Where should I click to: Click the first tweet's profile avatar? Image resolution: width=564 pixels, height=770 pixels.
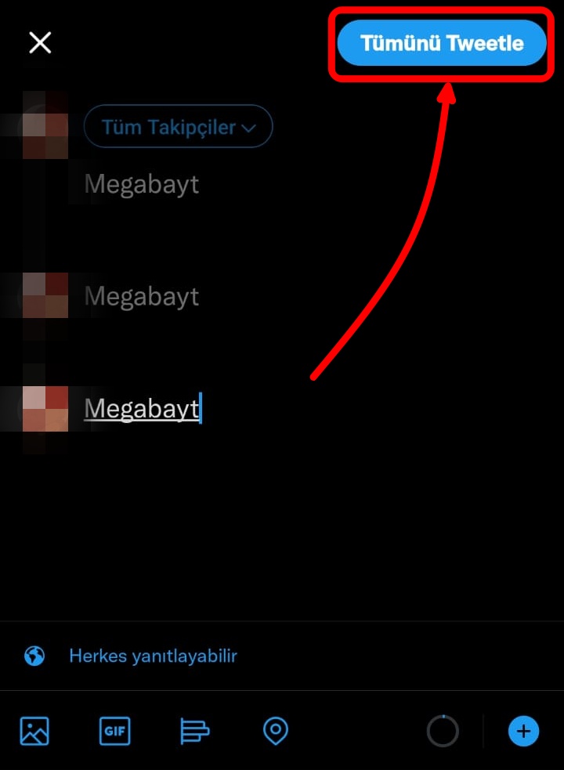45,127
